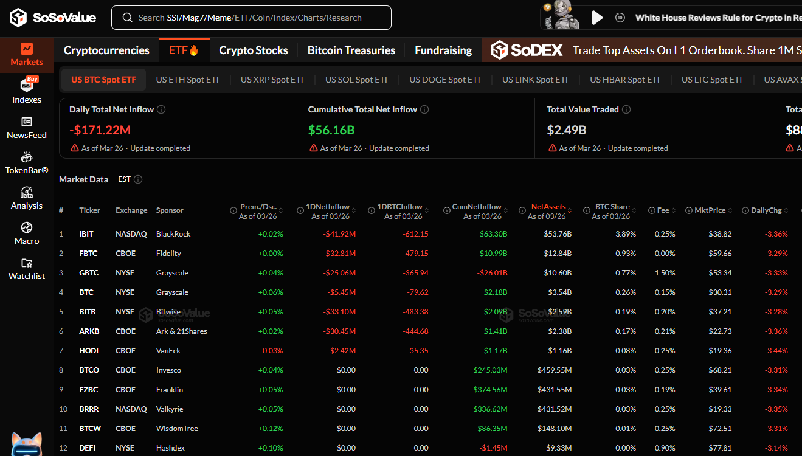
Task: Select the US ETH Spot ETF tab
Action: click(188, 80)
